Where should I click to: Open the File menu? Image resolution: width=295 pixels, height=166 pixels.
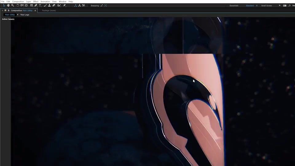coord(3,2)
